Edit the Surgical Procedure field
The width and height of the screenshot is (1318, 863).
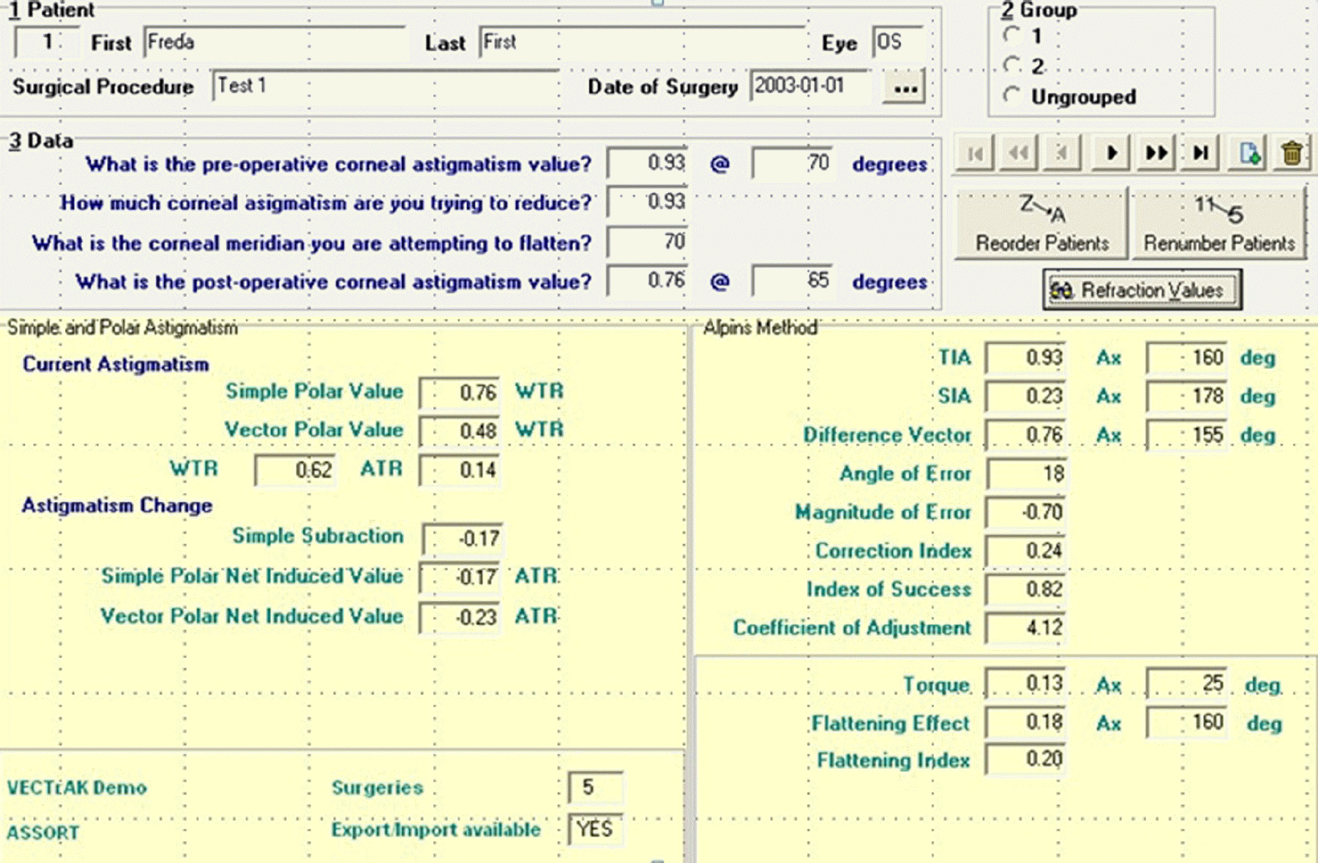[386, 86]
